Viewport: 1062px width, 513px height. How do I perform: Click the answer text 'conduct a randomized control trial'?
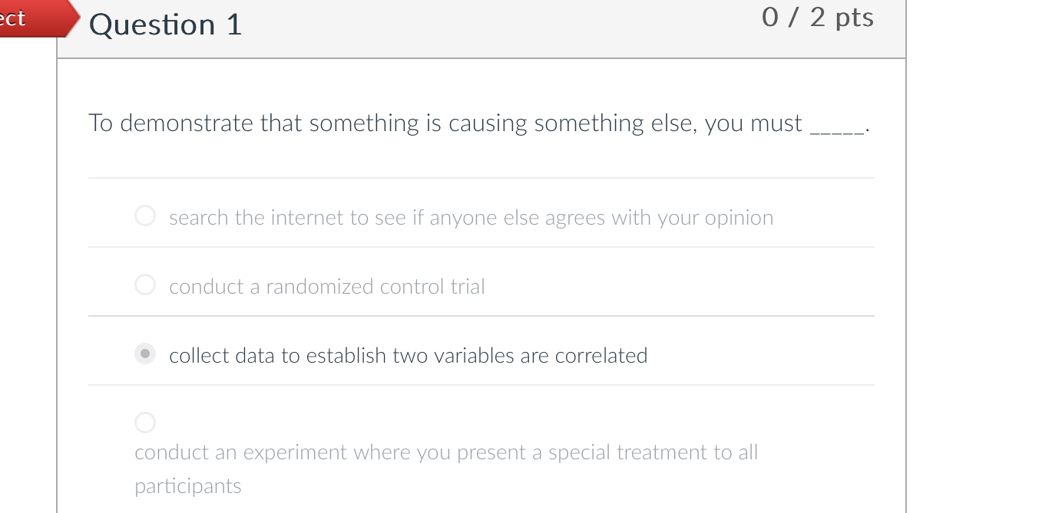326,286
